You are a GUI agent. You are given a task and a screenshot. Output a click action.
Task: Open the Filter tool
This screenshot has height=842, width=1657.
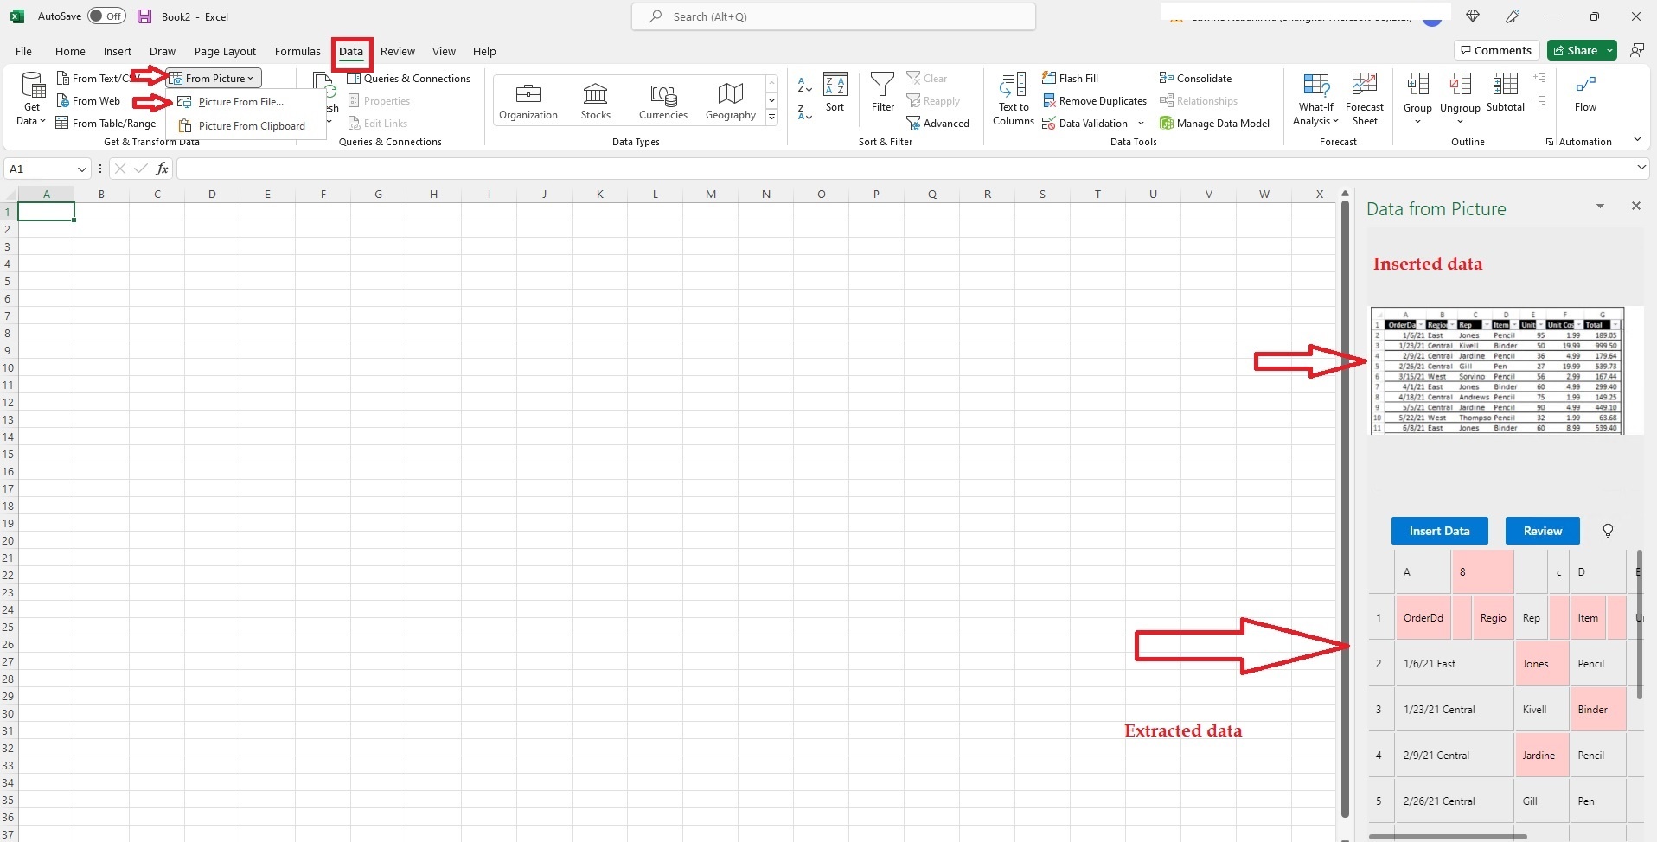coord(881,95)
